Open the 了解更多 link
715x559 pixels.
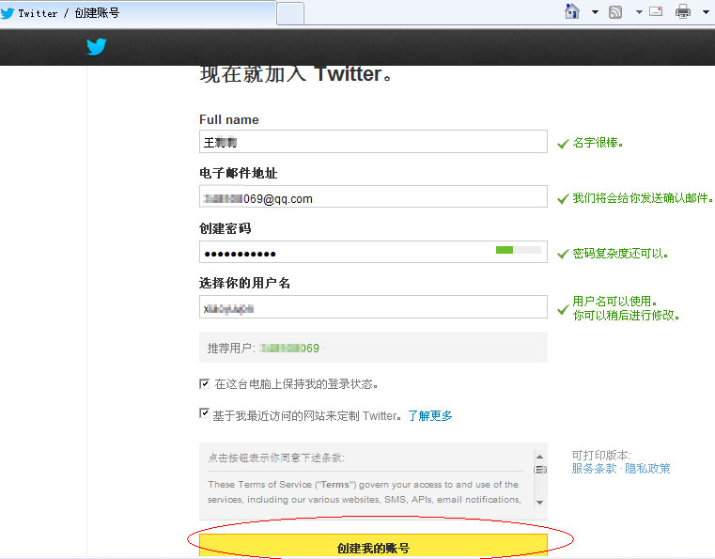click(x=430, y=416)
